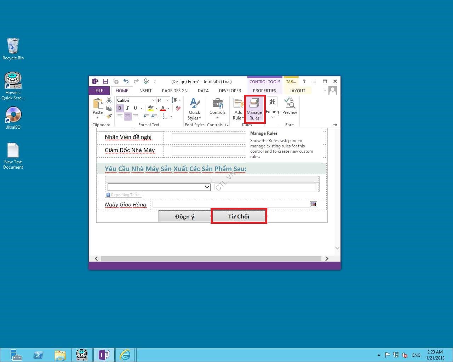Viewport: 453px width, 362px height.
Task: Click the Preview form icon
Action: point(289,106)
